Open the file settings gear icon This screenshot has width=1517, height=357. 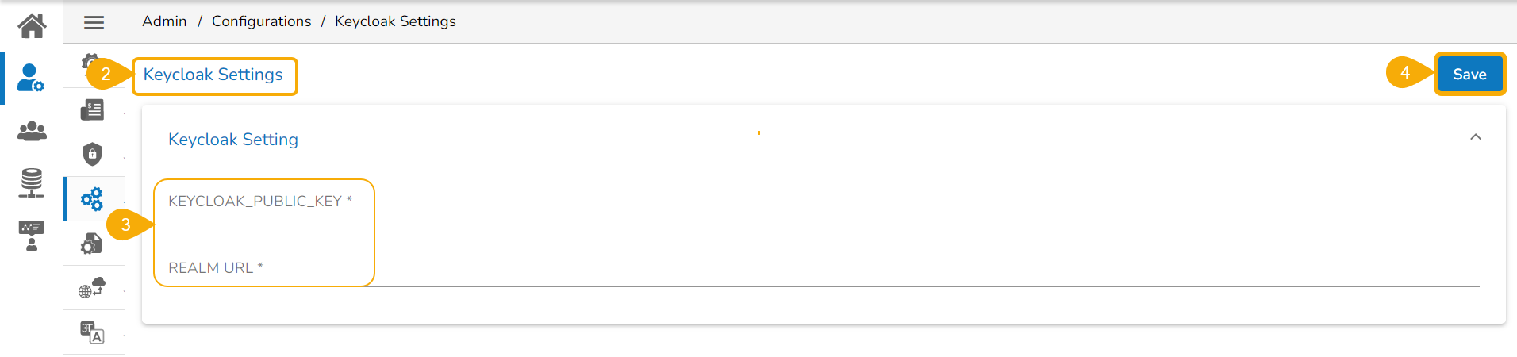[93, 244]
